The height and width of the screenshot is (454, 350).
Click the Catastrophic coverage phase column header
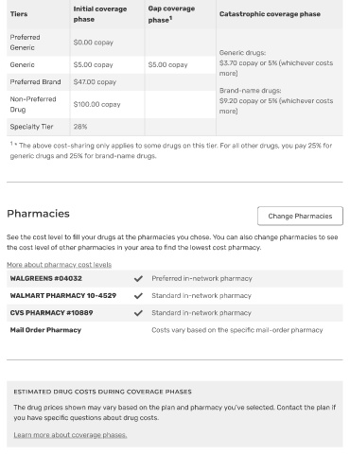coord(270,14)
